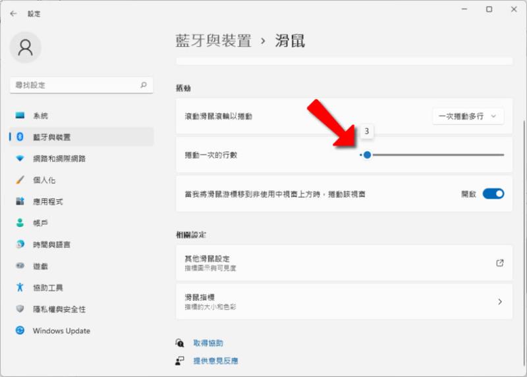The height and width of the screenshot is (377, 527).
Task: Click the back arrow in Settings
Action: [13, 13]
